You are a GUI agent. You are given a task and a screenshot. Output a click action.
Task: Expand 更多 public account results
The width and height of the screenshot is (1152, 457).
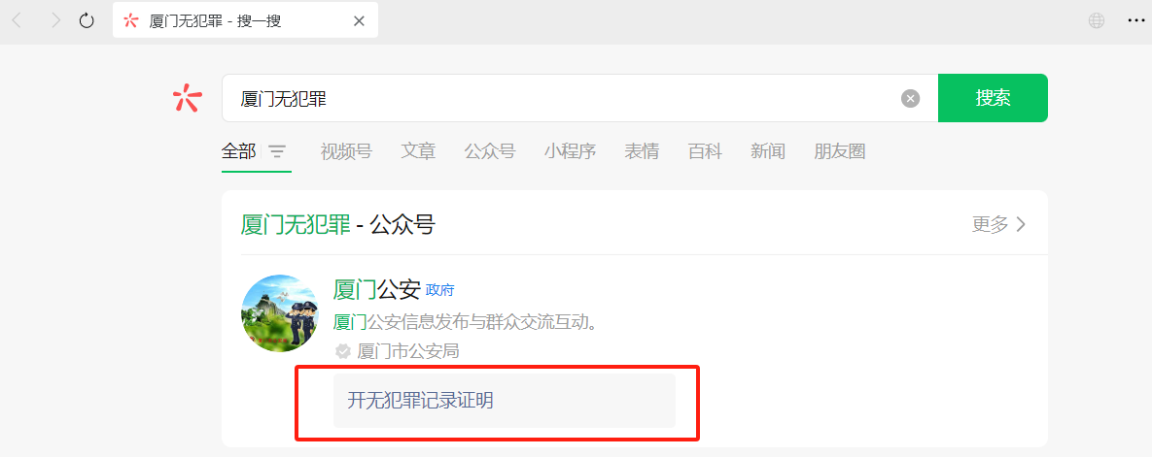pos(998,224)
